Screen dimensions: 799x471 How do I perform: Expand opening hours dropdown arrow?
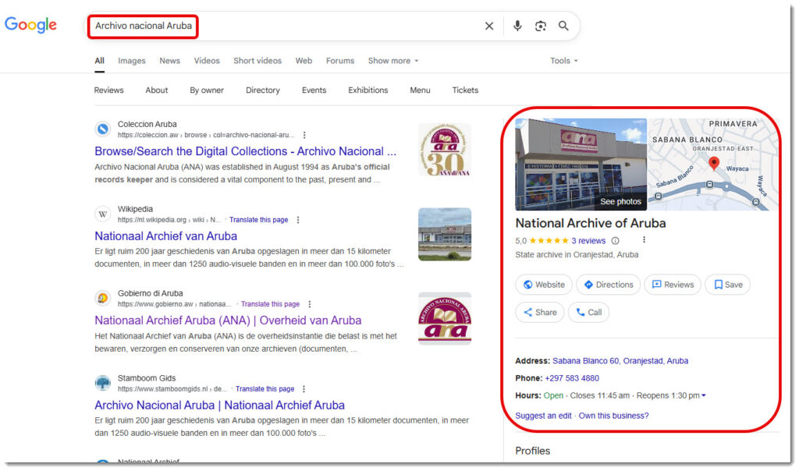pos(704,395)
